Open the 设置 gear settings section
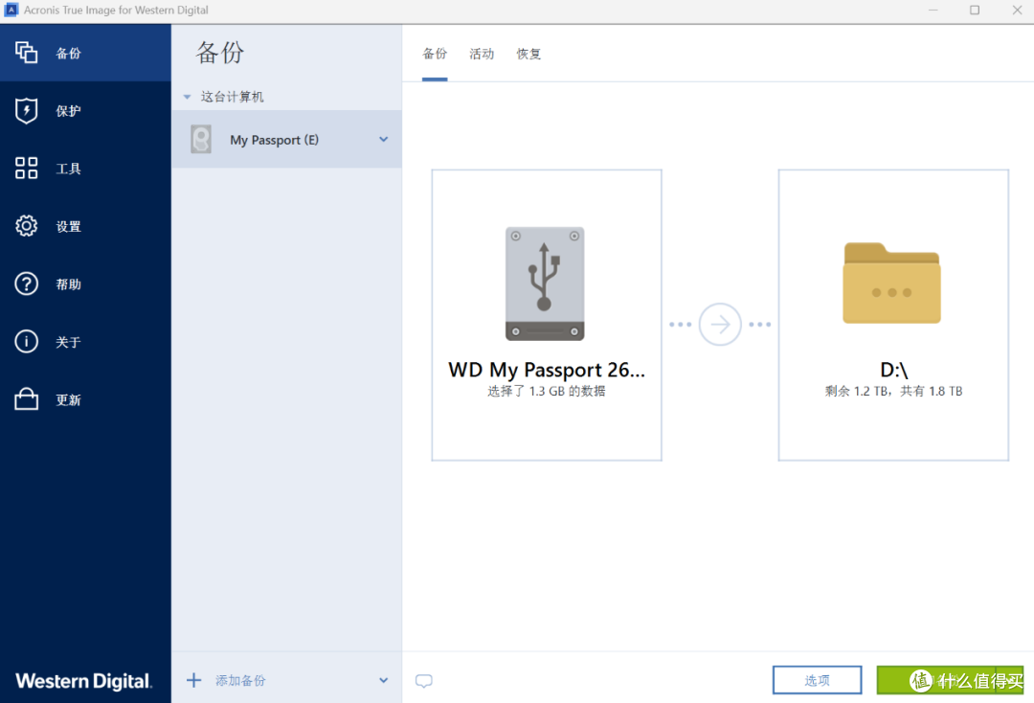Image resolution: width=1034 pixels, height=703 pixels. coord(85,226)
